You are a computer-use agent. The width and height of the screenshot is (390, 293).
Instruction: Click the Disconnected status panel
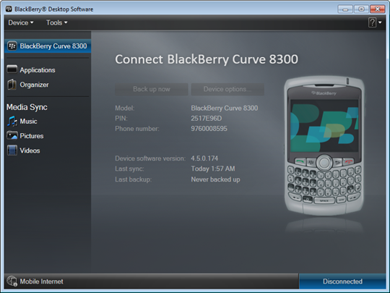coord(342,281)
